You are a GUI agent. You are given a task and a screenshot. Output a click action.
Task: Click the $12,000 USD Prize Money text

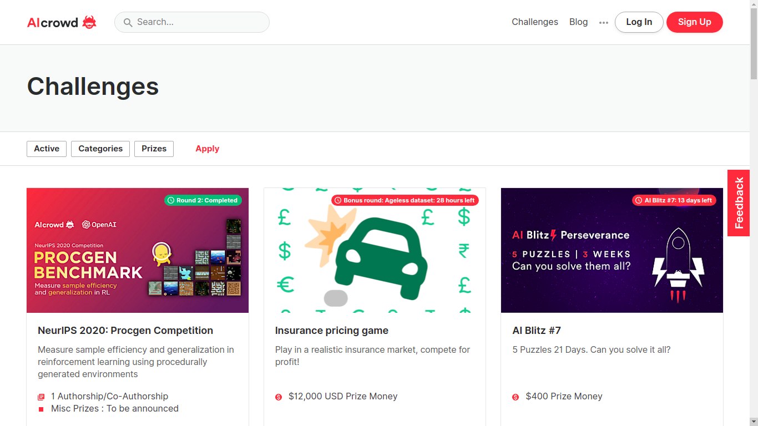(343, 397)
